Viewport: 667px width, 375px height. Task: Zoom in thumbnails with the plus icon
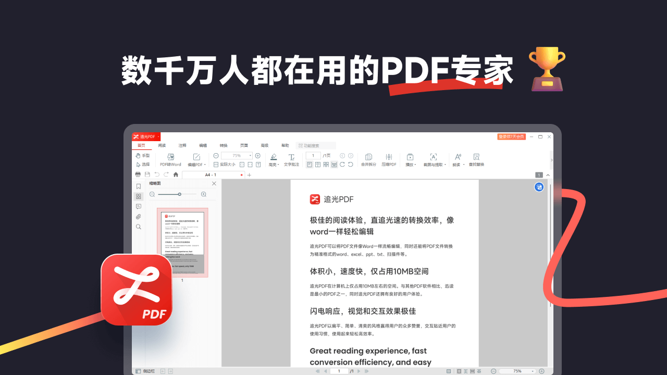pyautogui.click(x=204, y=194)
